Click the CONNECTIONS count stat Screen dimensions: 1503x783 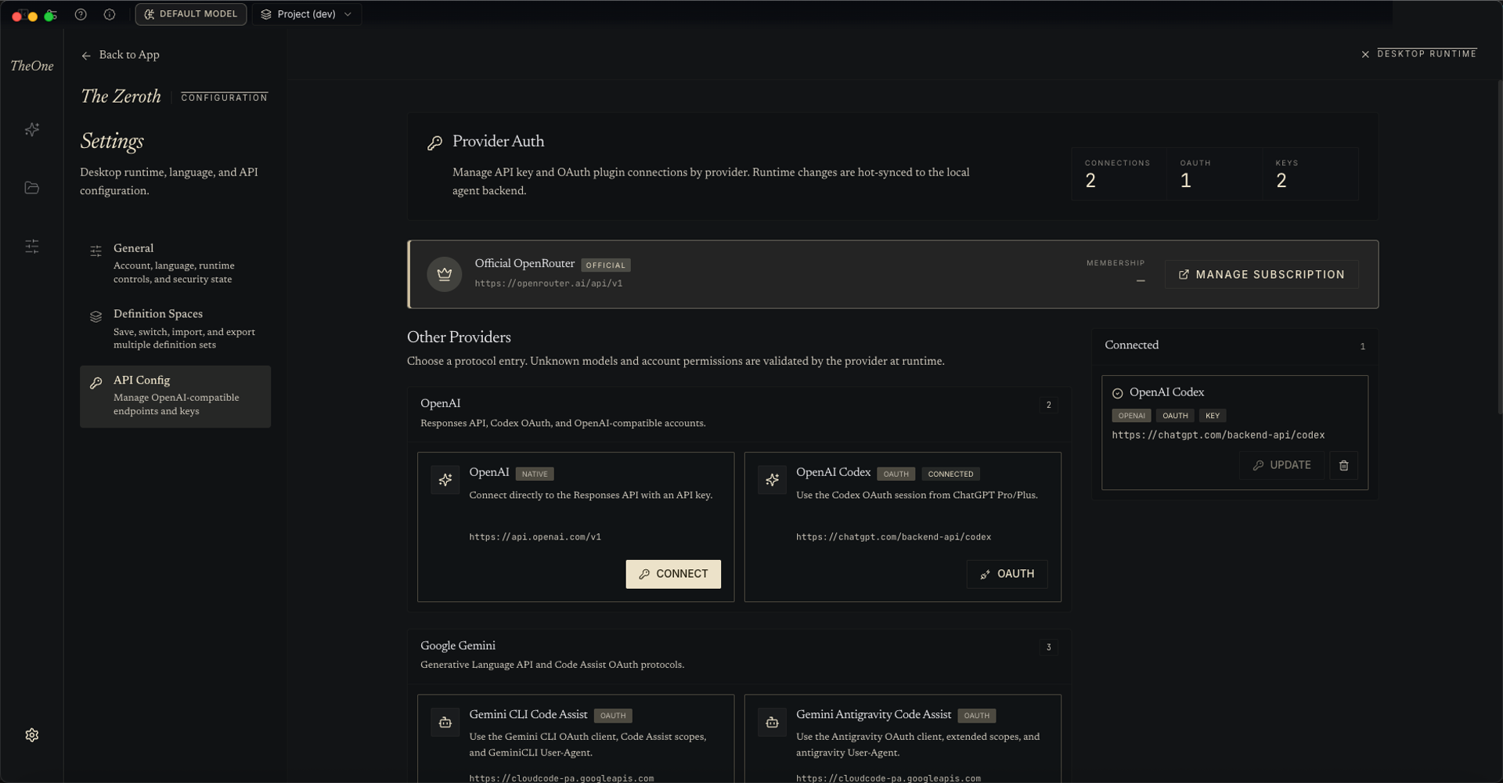pos(1119,174)
